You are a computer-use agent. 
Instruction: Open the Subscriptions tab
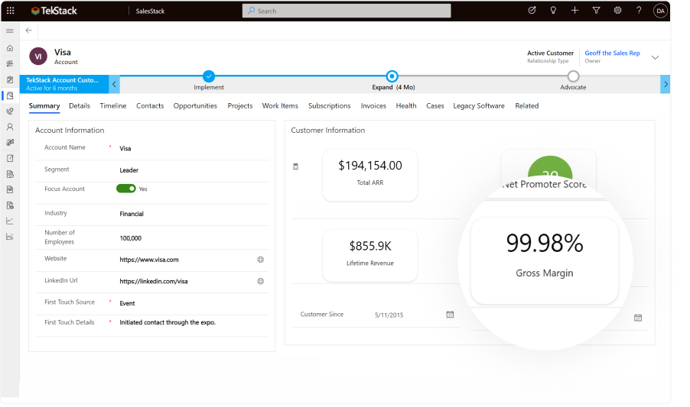(329, 106)
